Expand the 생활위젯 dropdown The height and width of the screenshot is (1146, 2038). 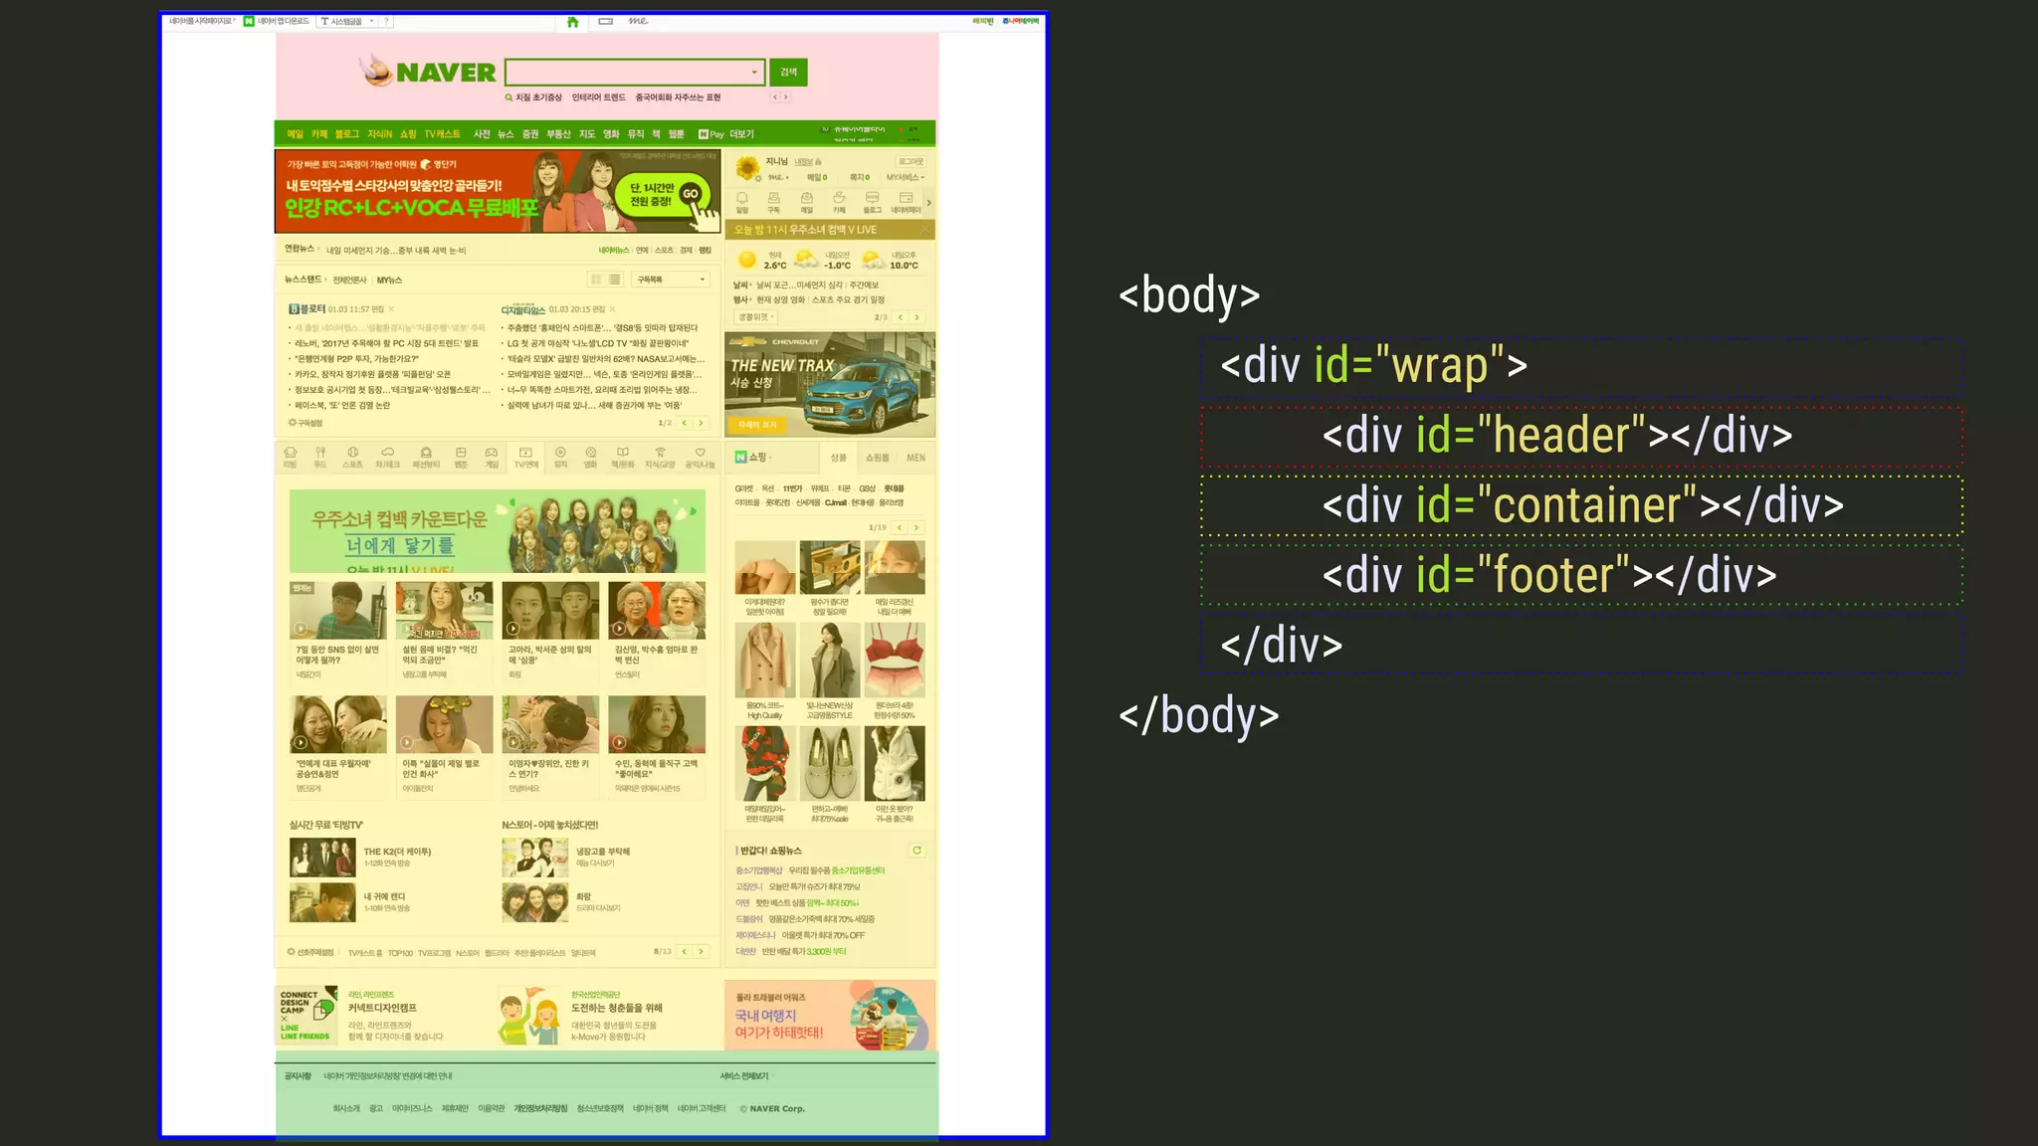coord(755,317)
